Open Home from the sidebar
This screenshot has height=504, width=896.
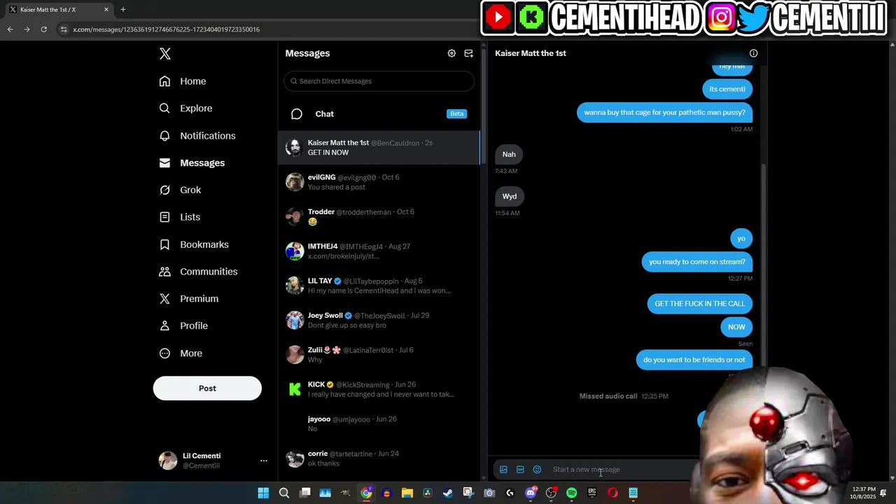pyautogui.click(x=183, y=81)
